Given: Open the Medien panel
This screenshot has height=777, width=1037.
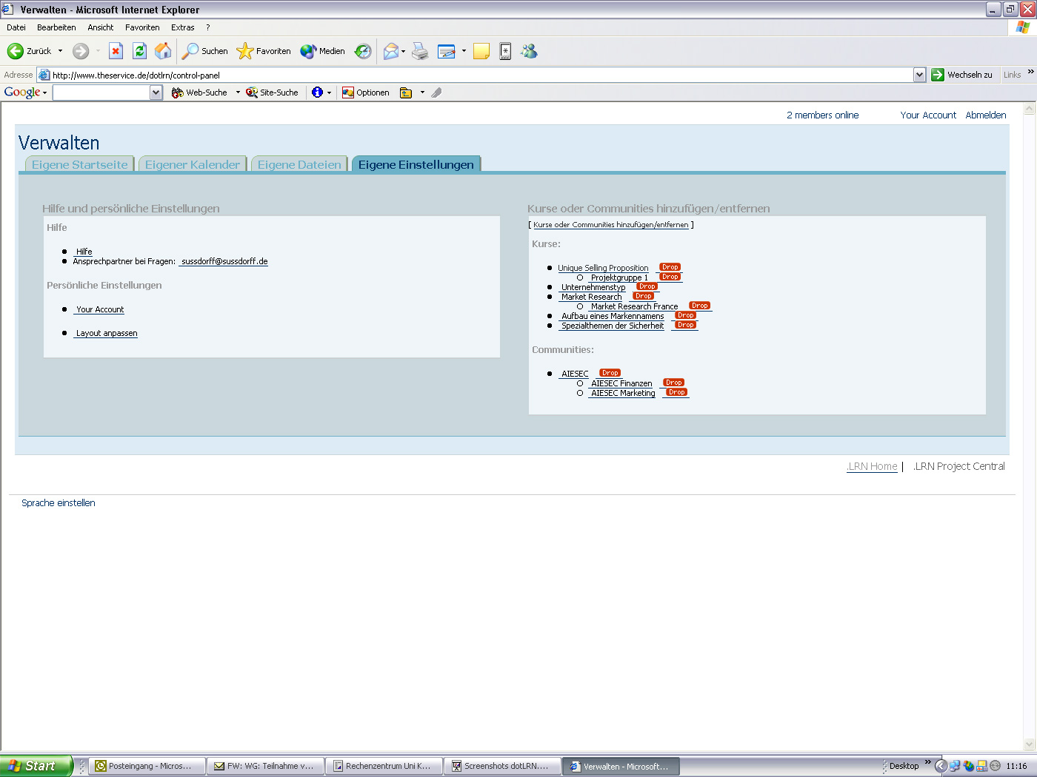Looking at the screenshot, I should pyautogui.click(x=324, y=51).
